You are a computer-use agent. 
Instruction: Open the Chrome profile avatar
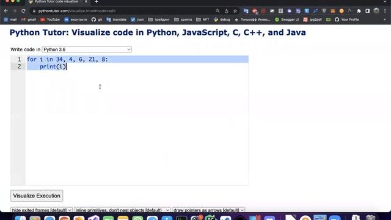click(376, 11)
